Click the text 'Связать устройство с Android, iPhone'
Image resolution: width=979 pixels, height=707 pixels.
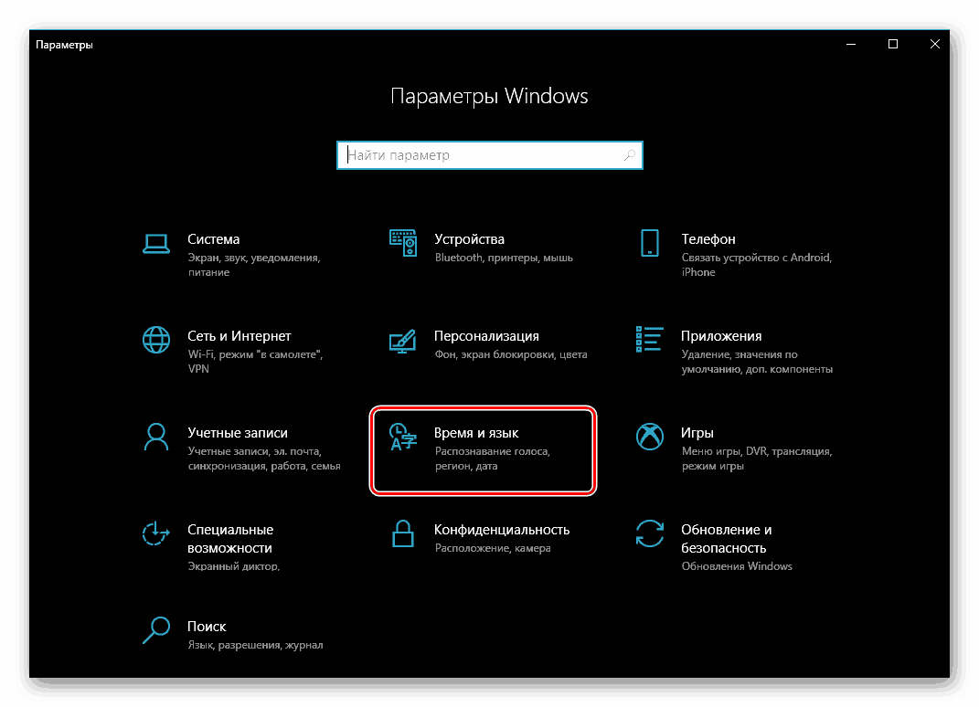coord(756,265)
